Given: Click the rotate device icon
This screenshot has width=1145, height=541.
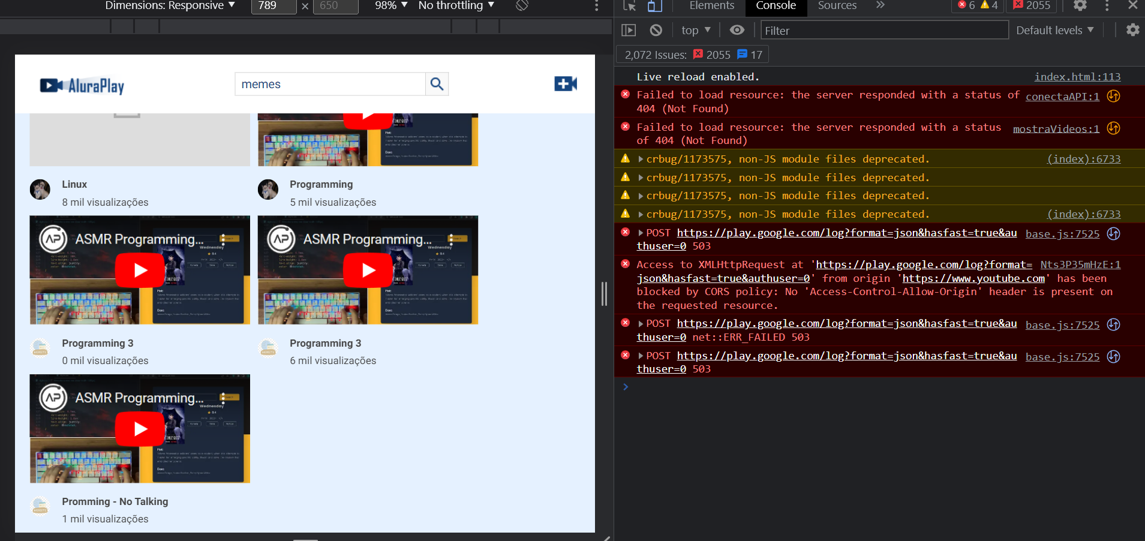Looking at the screenshot, I should pos(522,5).
